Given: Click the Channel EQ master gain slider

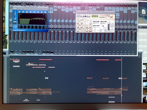Looking at the screenshot, I should click(x=15, y=14).
